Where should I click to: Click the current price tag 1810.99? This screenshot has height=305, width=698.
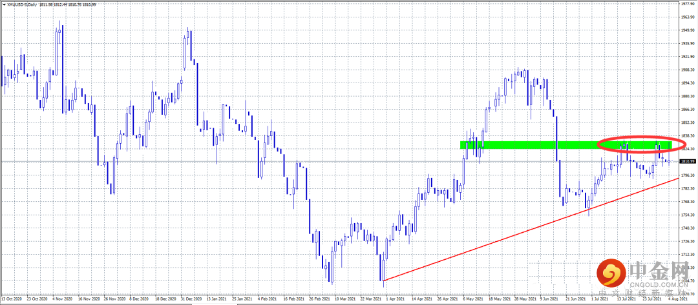tap(688, 162)
